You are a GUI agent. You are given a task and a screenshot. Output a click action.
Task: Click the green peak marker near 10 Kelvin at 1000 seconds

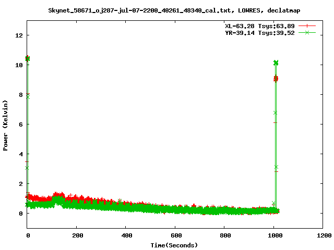click(276, 63)
